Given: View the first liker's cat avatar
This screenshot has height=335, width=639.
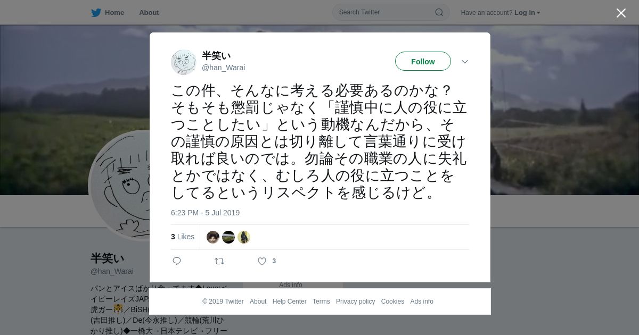Looking at the screenshot, I should [x=213, y=237].
